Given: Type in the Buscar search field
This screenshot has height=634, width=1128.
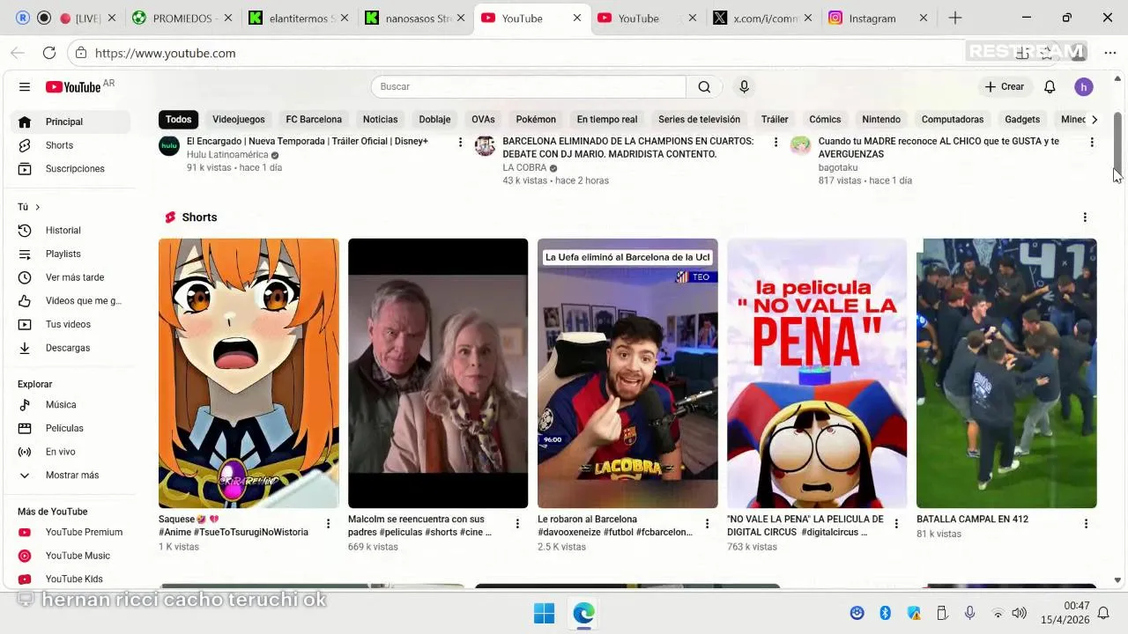Looking at the screenshot, I should click(529, 86).
